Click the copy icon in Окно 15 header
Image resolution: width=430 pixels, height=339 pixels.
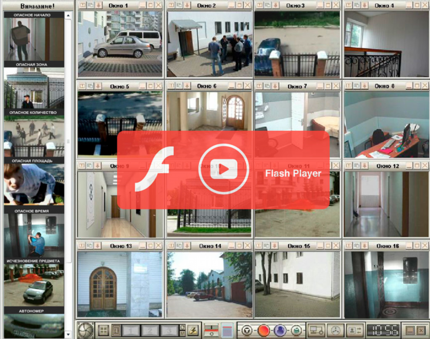click(x=267, y=246)
